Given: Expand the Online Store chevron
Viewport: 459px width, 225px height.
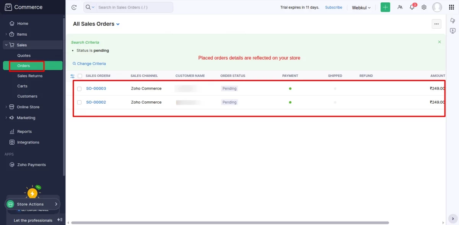Looking at the screenshot, I should [6, 107].
